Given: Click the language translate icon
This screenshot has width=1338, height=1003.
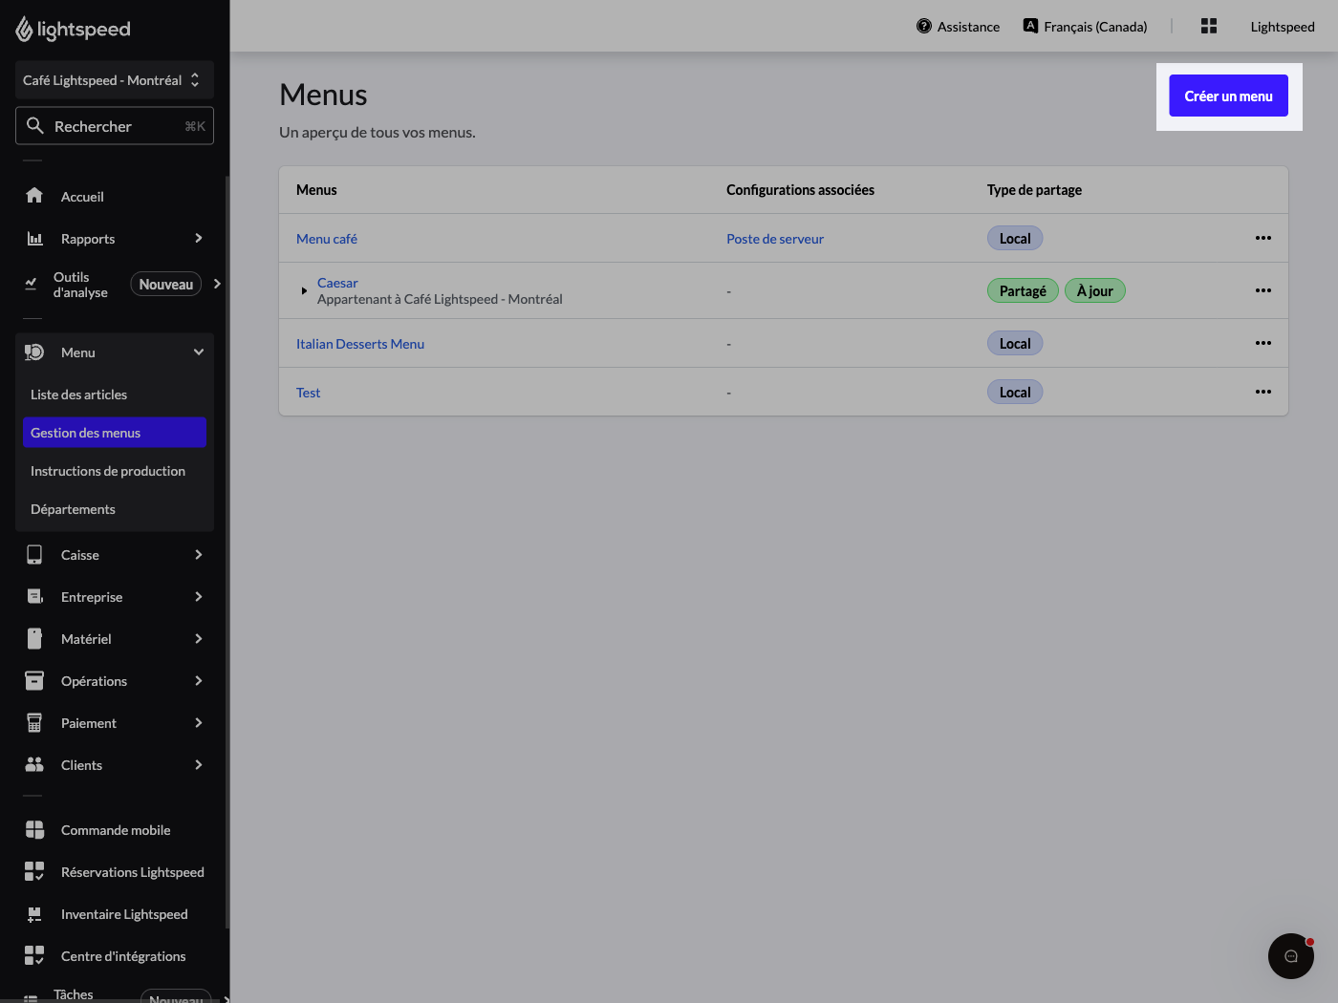Looking at the screenshot, I should point(1030,26).
